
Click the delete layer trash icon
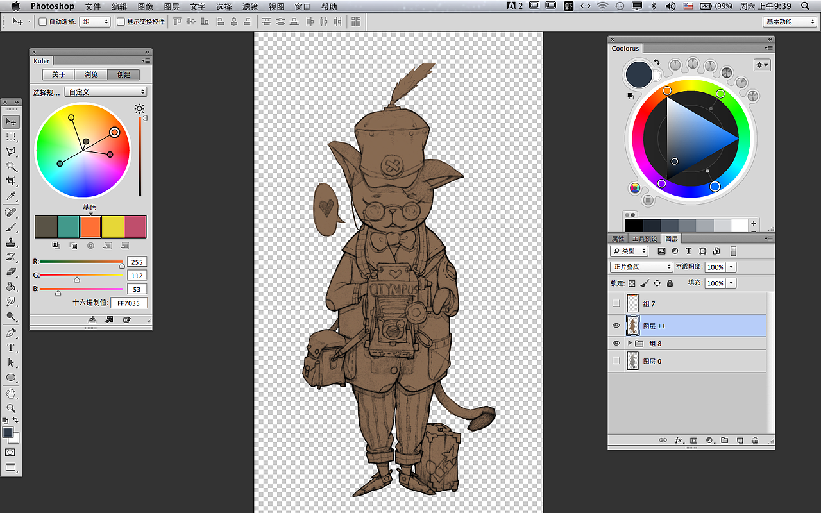click(755, 441)
